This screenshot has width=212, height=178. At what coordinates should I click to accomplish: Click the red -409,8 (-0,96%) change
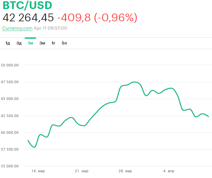[x=97, y=18]
